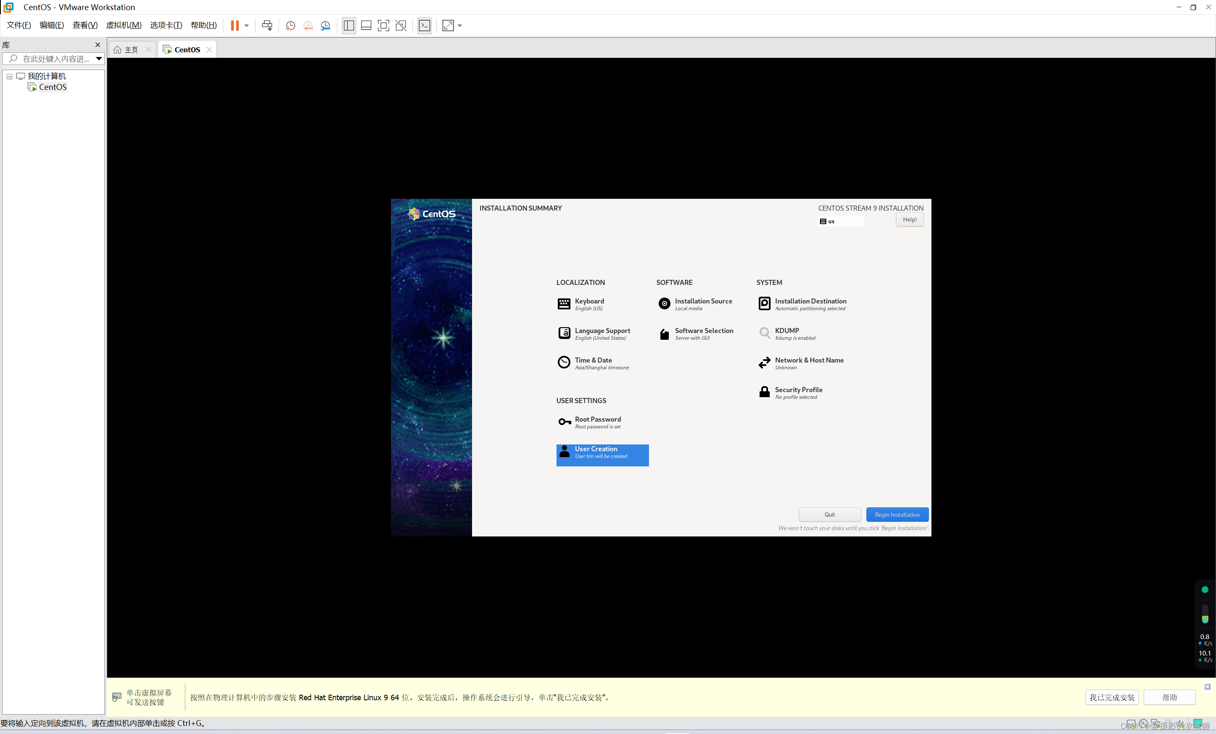This screenshot has width=1216, height=734.
Task: Click the Unity mode toolbar icon
Action: coord(401,26)
